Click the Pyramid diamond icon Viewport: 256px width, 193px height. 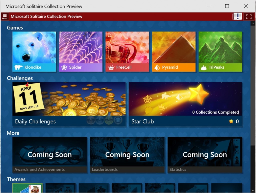[x=157, y=67]
